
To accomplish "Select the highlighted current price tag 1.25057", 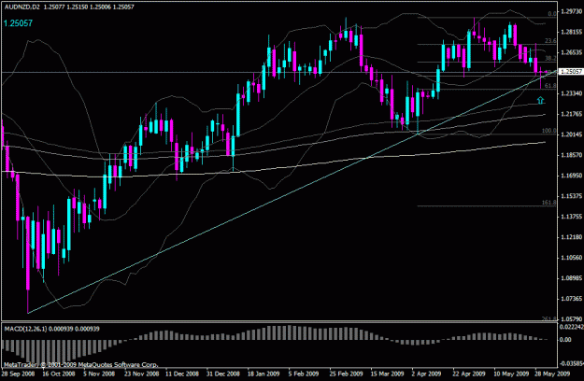I will 571,71.
